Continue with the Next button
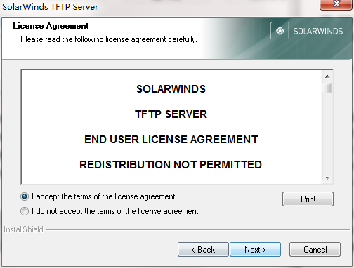Viewport: 354px width, 268px height. pos(255,250)
